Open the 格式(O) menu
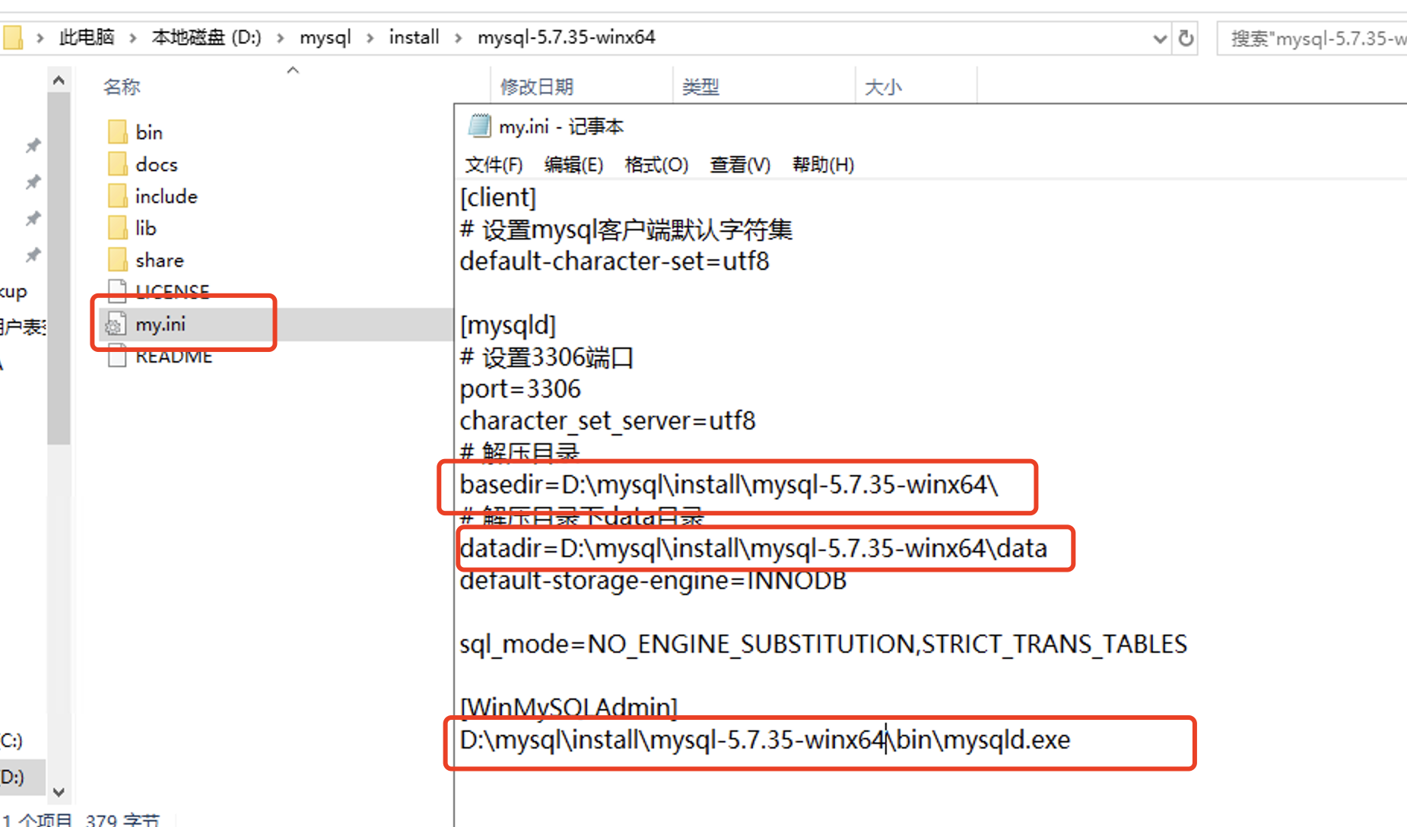This screenshot has width=1407, height=827. [x=656, y=165]
